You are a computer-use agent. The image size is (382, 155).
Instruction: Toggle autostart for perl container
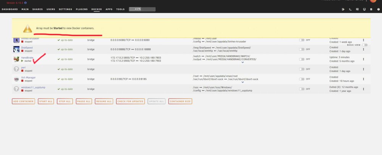click(x=302, y=69)
